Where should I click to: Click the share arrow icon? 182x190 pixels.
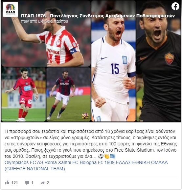pyautogui.click(x=43, y=182)
